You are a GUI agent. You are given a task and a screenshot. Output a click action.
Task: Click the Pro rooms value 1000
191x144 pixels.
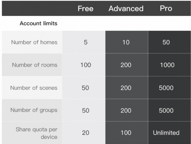(x=167, y=65)
